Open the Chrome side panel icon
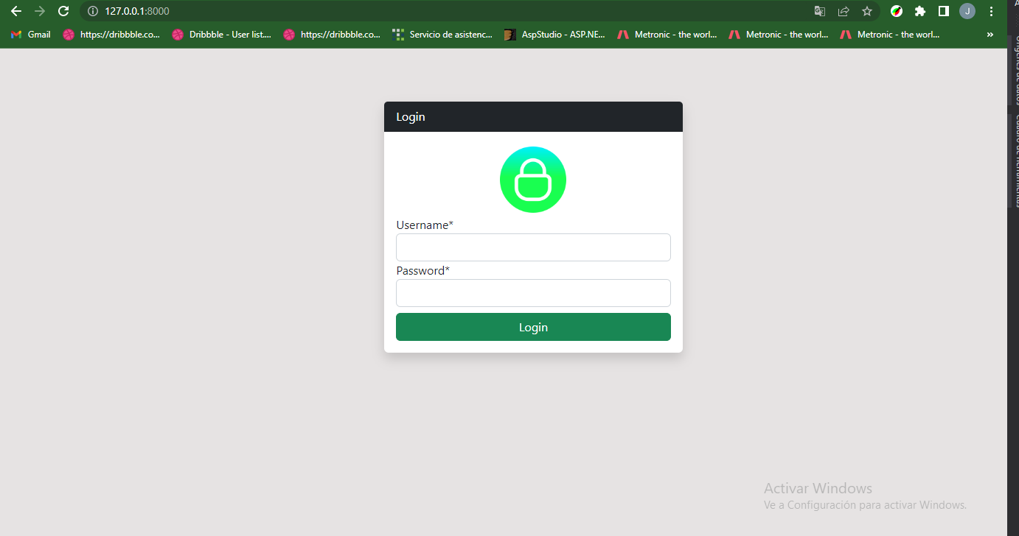Screen dimensions: 1019x536 [x=944, y=11]
